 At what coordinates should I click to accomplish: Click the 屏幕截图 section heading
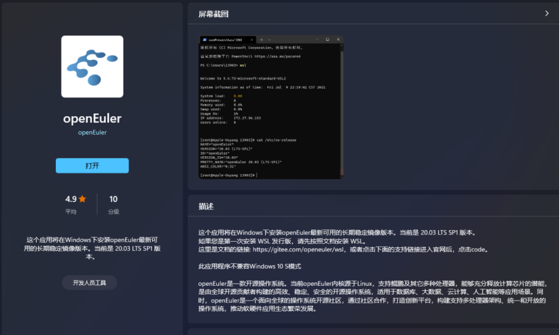[x=214, y=14]
